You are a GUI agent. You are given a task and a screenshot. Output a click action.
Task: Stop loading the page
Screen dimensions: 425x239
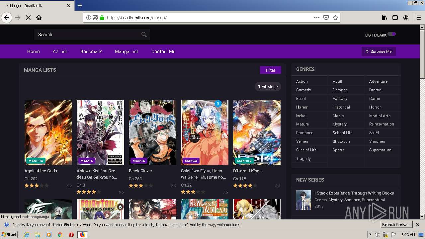tap(28, 18)
